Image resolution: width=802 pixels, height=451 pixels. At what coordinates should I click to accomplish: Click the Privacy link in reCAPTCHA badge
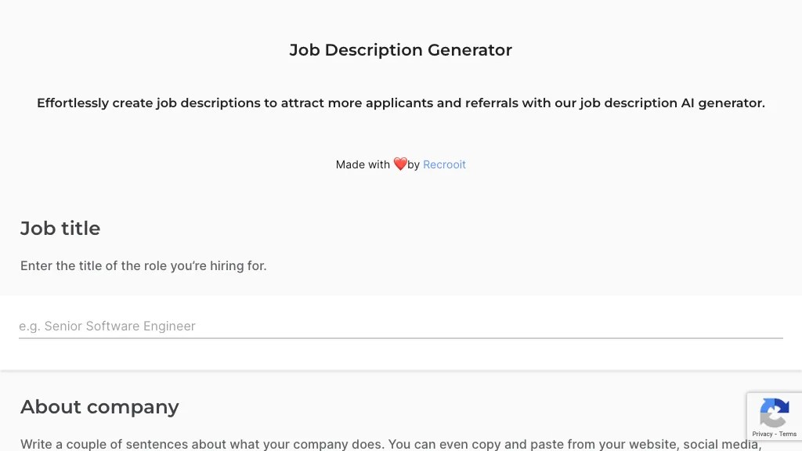coord(762,434)
